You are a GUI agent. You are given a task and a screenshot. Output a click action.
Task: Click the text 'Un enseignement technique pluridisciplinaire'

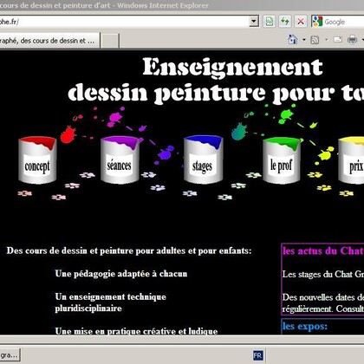pyautogui.click(x=111, y=302)
